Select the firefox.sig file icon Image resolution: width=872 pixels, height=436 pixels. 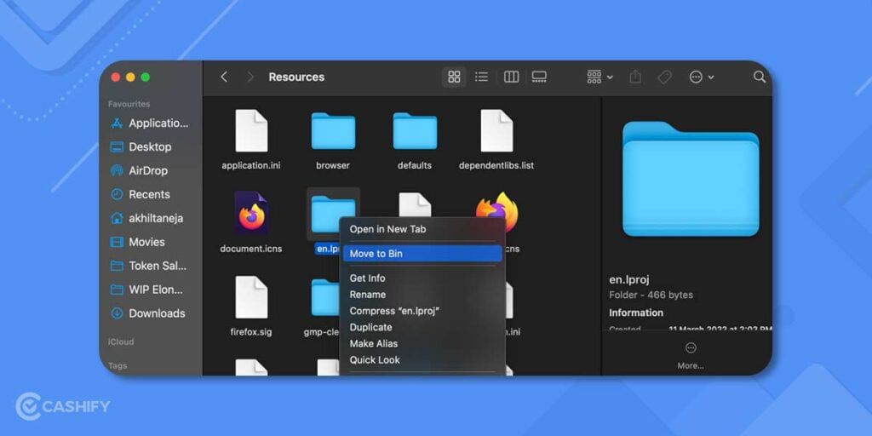pyautogui.click(x=251, y=297)
